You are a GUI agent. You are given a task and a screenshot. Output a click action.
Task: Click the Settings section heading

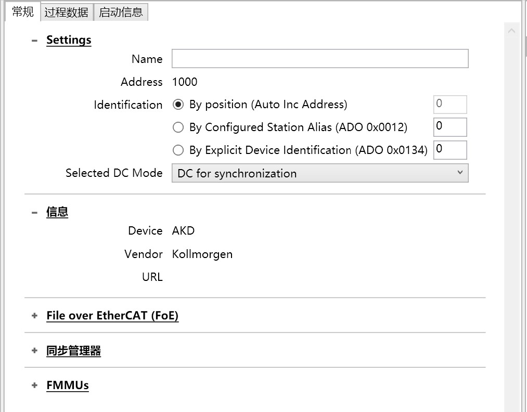click(69, 40)
